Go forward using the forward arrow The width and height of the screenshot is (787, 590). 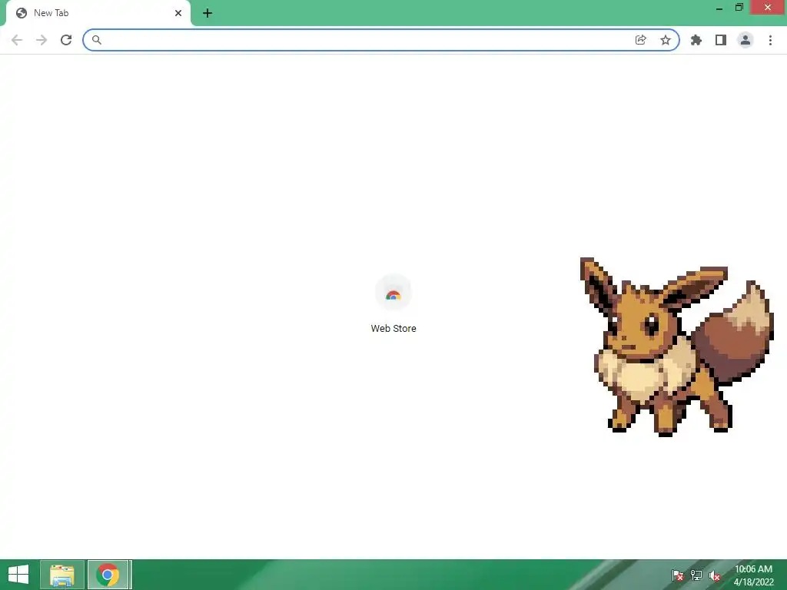(42, 40)
